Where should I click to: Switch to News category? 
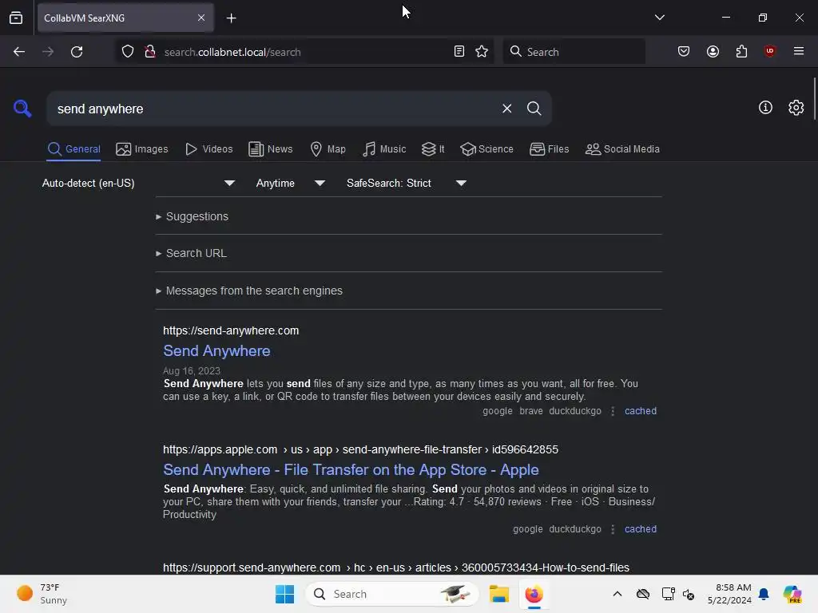pyautogui.click(x=270, y=149)
